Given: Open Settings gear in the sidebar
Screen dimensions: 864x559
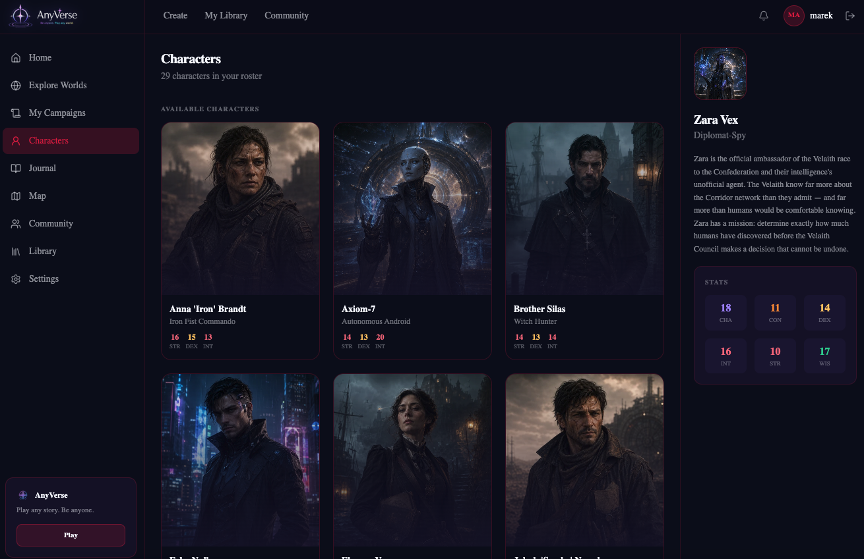Looking at the screenshot, I should pyautogui.click(x=16, y=279).
